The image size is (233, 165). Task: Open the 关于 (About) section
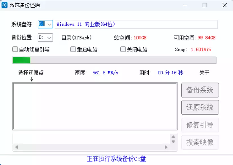point(204,73)
